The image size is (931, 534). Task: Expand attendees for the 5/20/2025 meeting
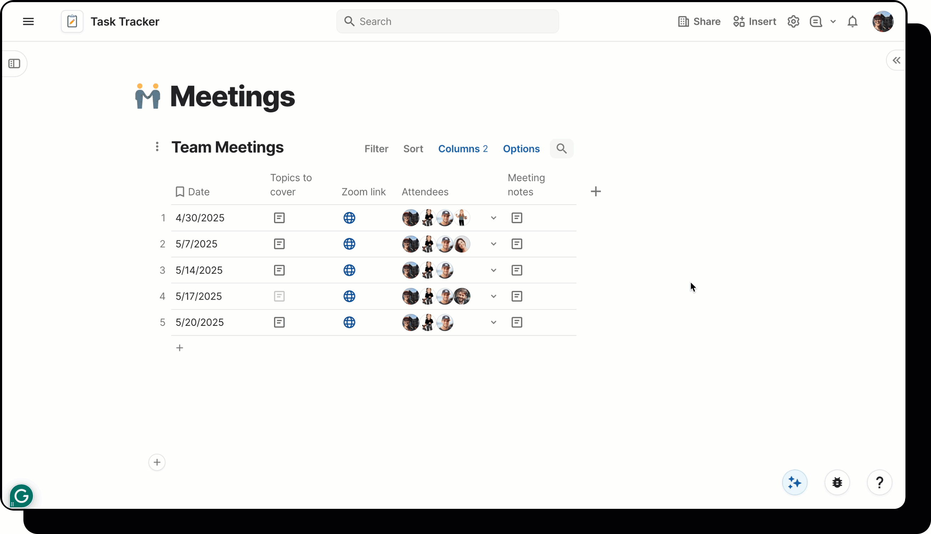(493, 322)
